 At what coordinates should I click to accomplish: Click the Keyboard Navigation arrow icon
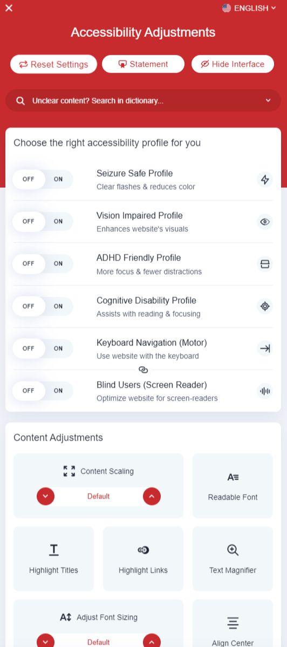[265, 349]
